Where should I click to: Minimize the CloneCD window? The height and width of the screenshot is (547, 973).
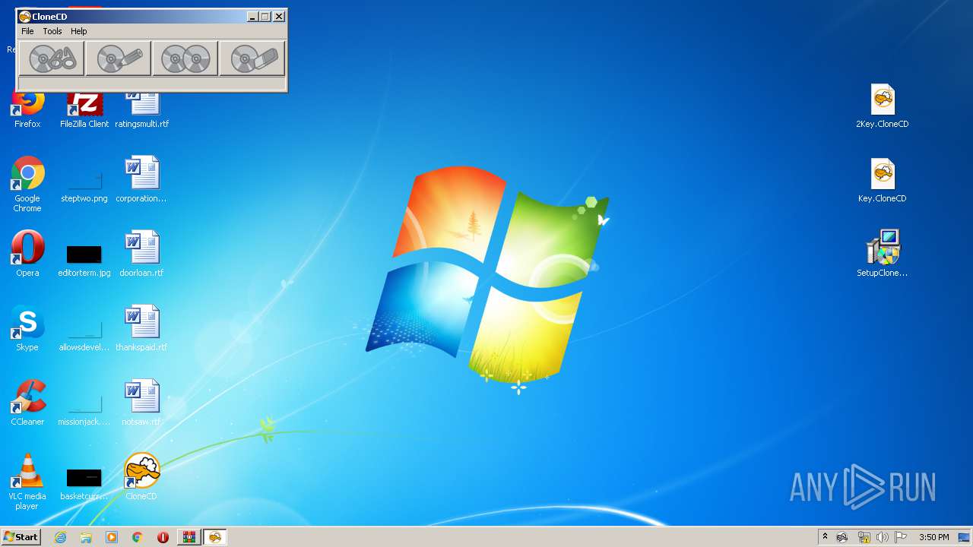(x=252, y=17)
